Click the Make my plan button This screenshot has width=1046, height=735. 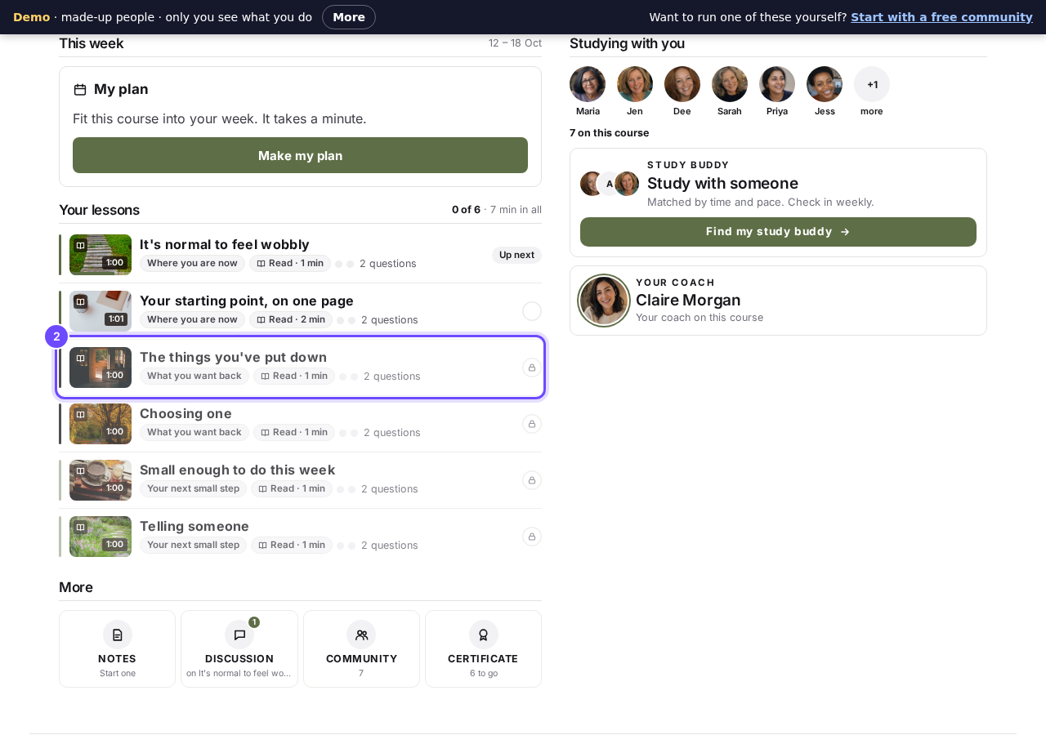300,155
